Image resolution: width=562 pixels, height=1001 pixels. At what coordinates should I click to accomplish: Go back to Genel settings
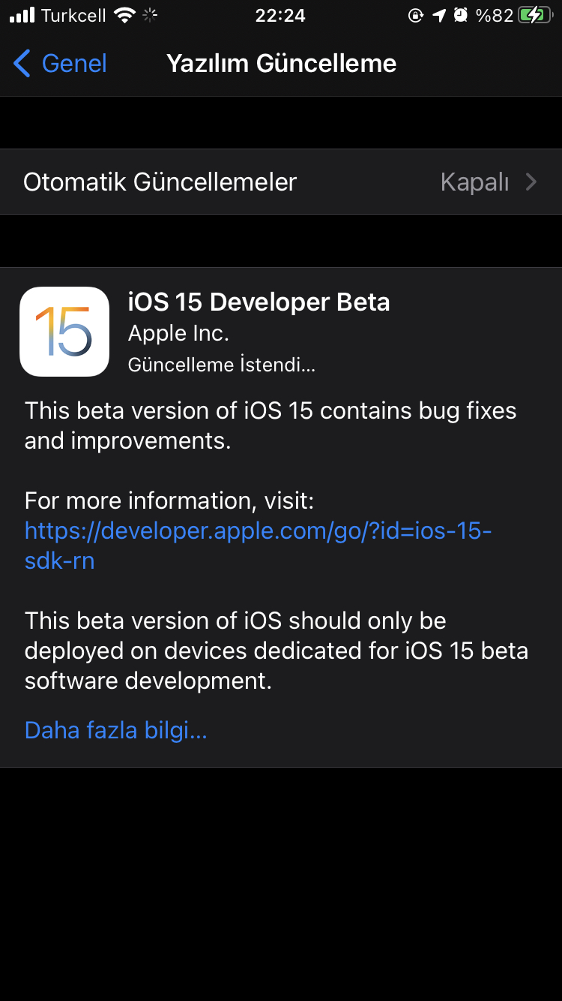click(x=61, y=64)
